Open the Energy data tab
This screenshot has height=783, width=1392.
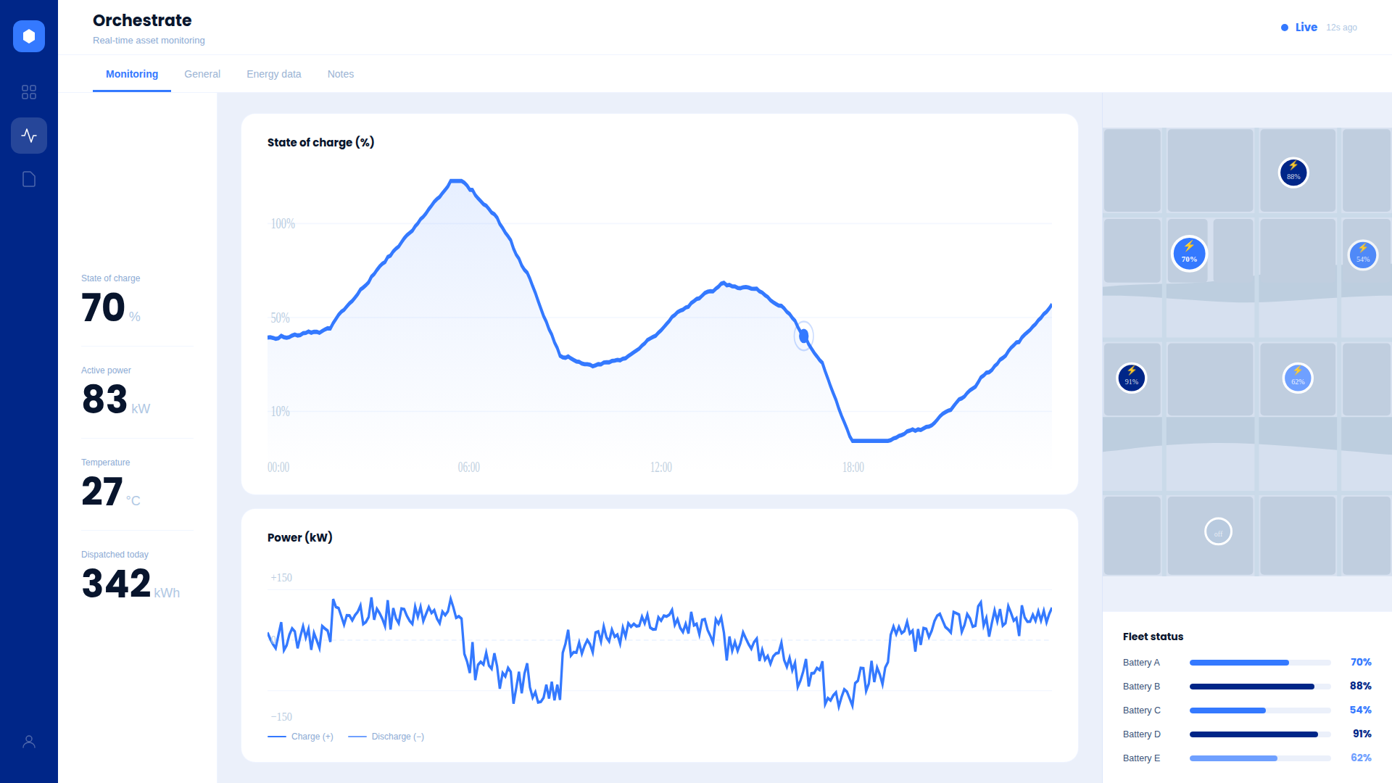pos(273,74)
